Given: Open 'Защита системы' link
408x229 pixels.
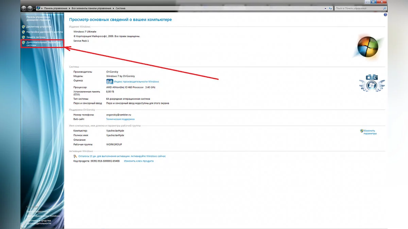Looking at the screenshot, I should pos(36,37).
